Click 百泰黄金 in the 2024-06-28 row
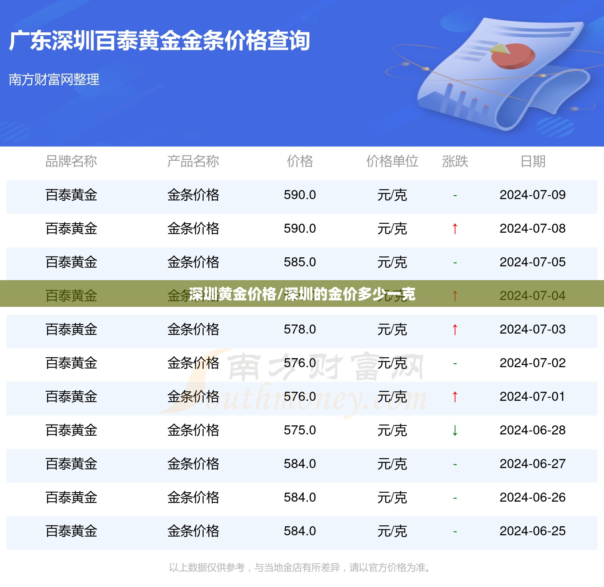Viewport: 604px width, 587px height. [x=71, y=430]
